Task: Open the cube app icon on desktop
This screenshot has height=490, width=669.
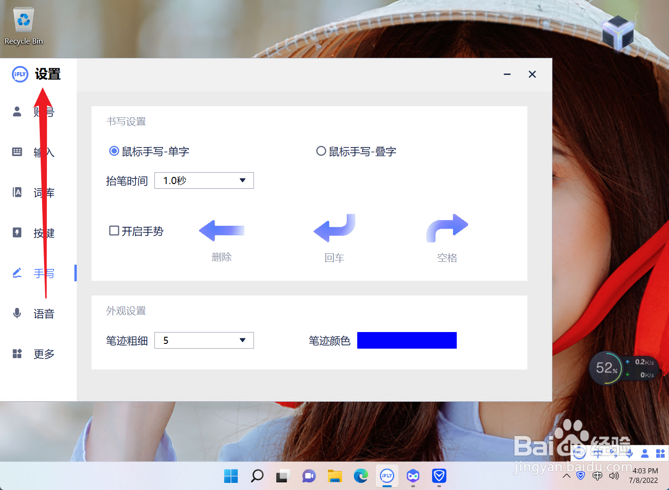Action: [618, 33]
